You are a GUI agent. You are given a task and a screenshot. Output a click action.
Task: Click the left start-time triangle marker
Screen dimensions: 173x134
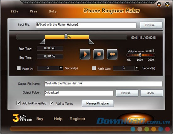42,42
